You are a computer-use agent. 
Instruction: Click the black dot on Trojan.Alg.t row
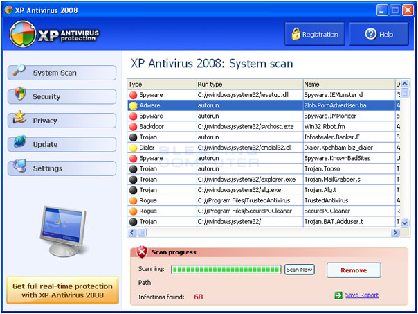(133, 190)
